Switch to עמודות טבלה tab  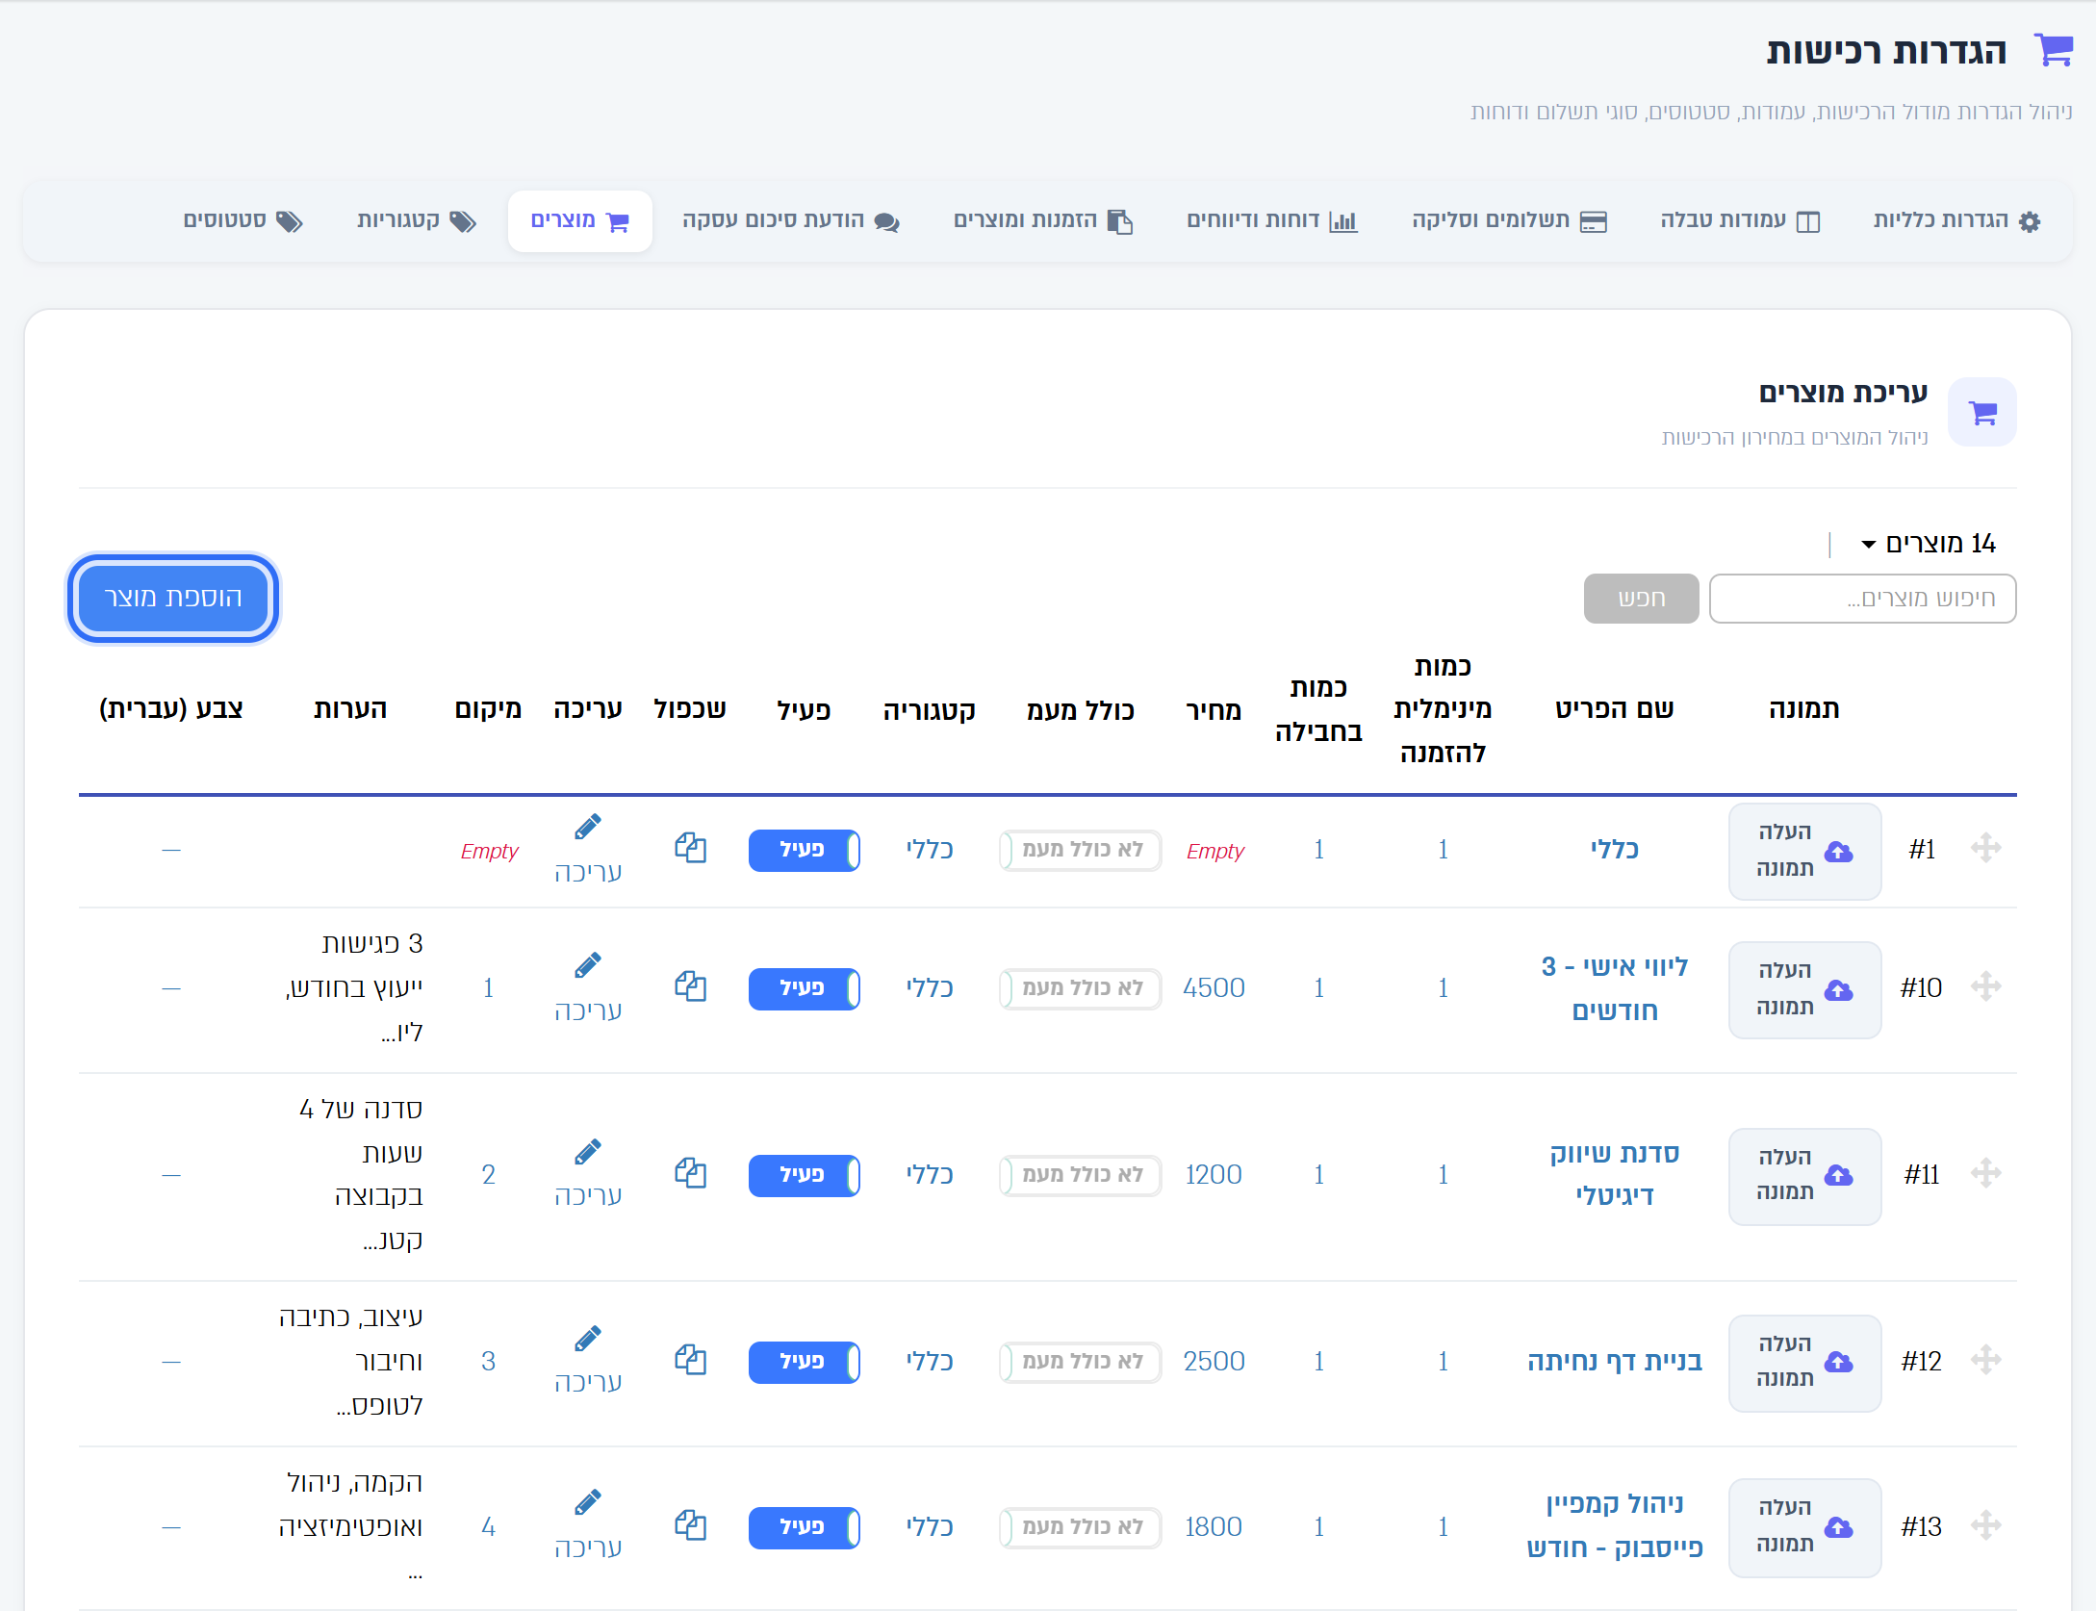pyautogui.click(x=1740, y=221)
